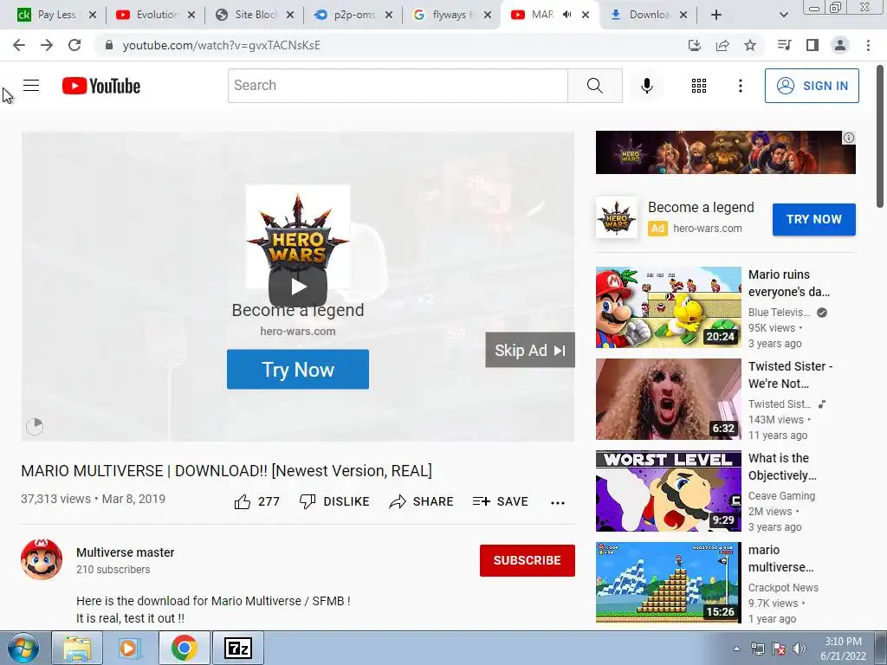Open the WORST LEVEL video thumbnail

tap(668, 491)
